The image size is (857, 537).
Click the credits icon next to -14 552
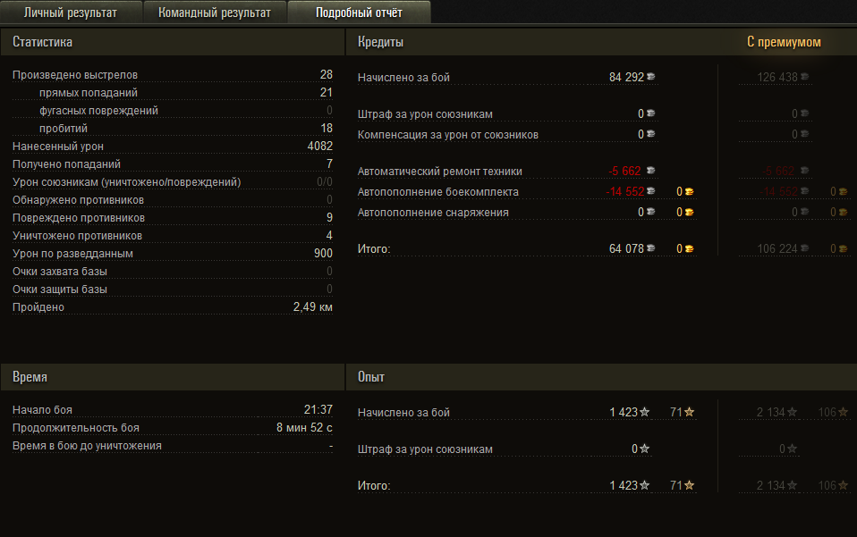pos(651,191)
